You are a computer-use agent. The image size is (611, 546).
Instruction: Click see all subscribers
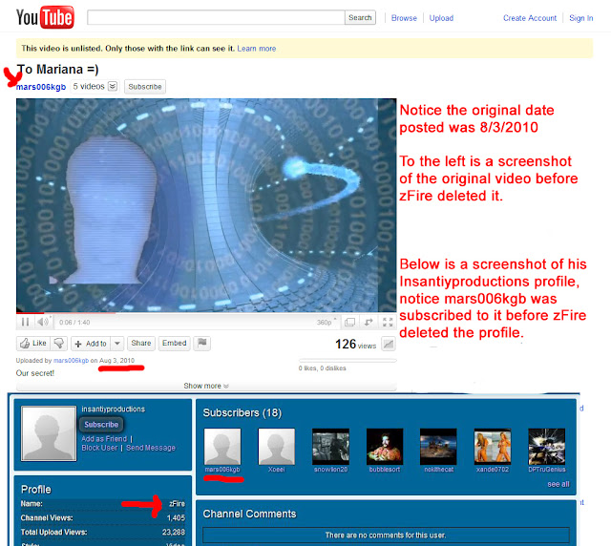click(x=558, y=484)
